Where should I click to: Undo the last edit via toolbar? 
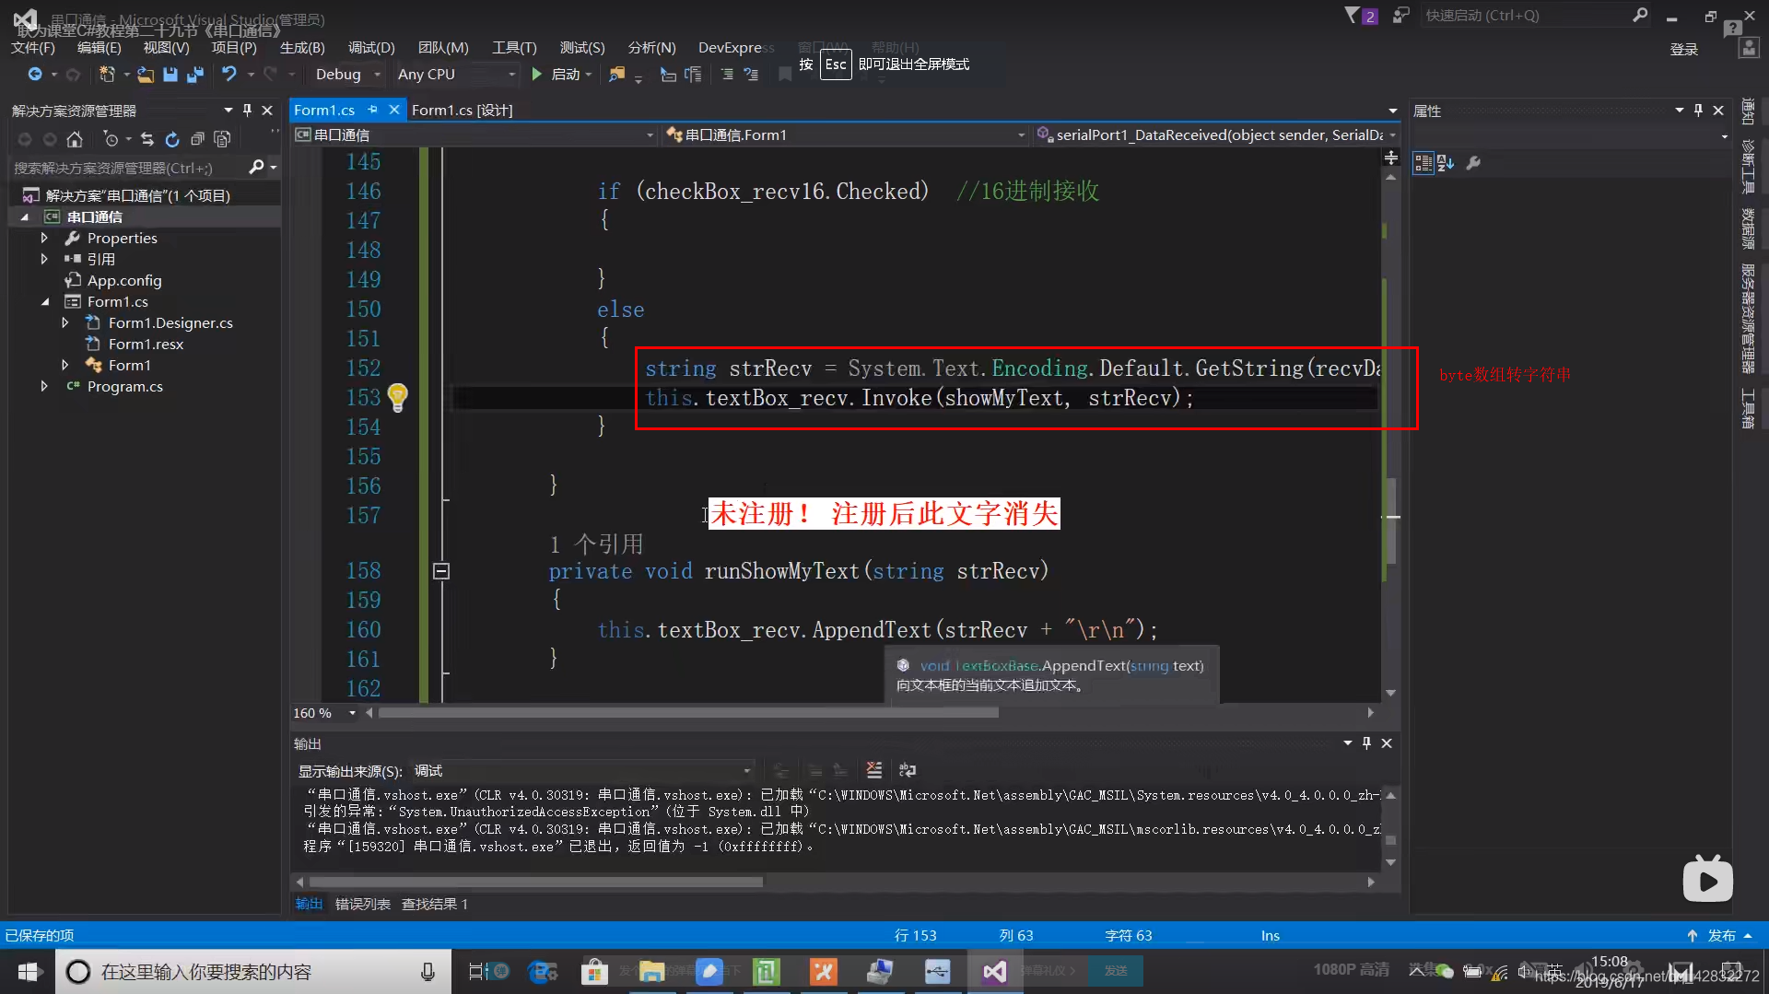coord(228,74)
